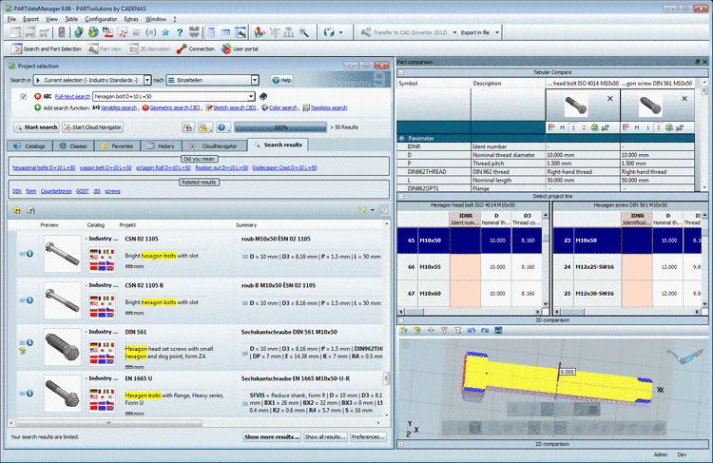This screenshot has width=713, height=463.
Task: Remove the ISO 4014 bolt from the comparison
Action: (608, 96)
